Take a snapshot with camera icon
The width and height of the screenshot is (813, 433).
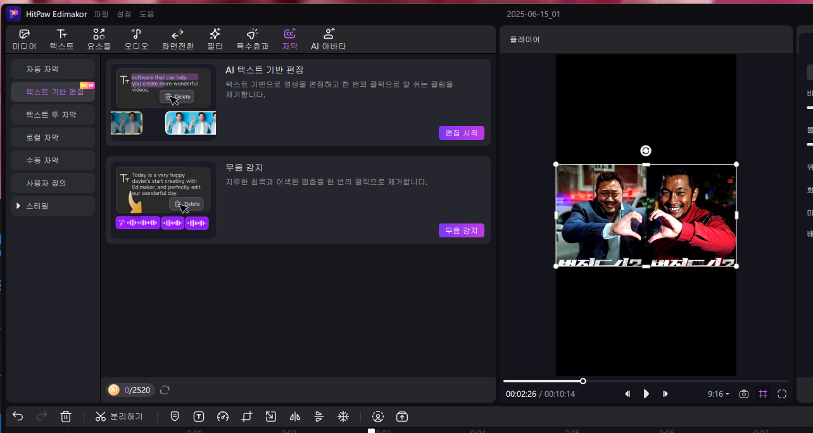point(744,394)
